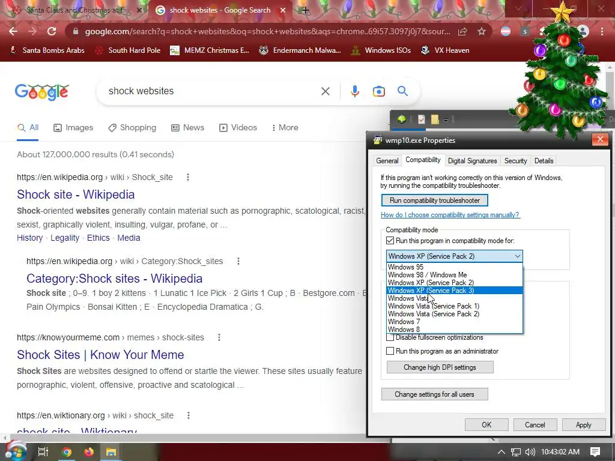Go back using Chrome's back arrow

[13, 31]
